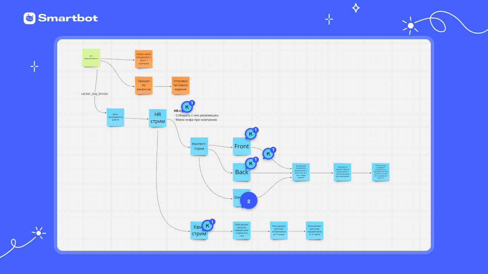The image size is (488, 274).
Task: Select the напоминание за 15 минут note
Action: tap(278, 231)
